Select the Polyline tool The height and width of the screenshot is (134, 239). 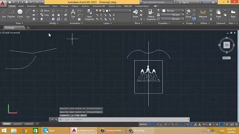[x=11, y=13]
